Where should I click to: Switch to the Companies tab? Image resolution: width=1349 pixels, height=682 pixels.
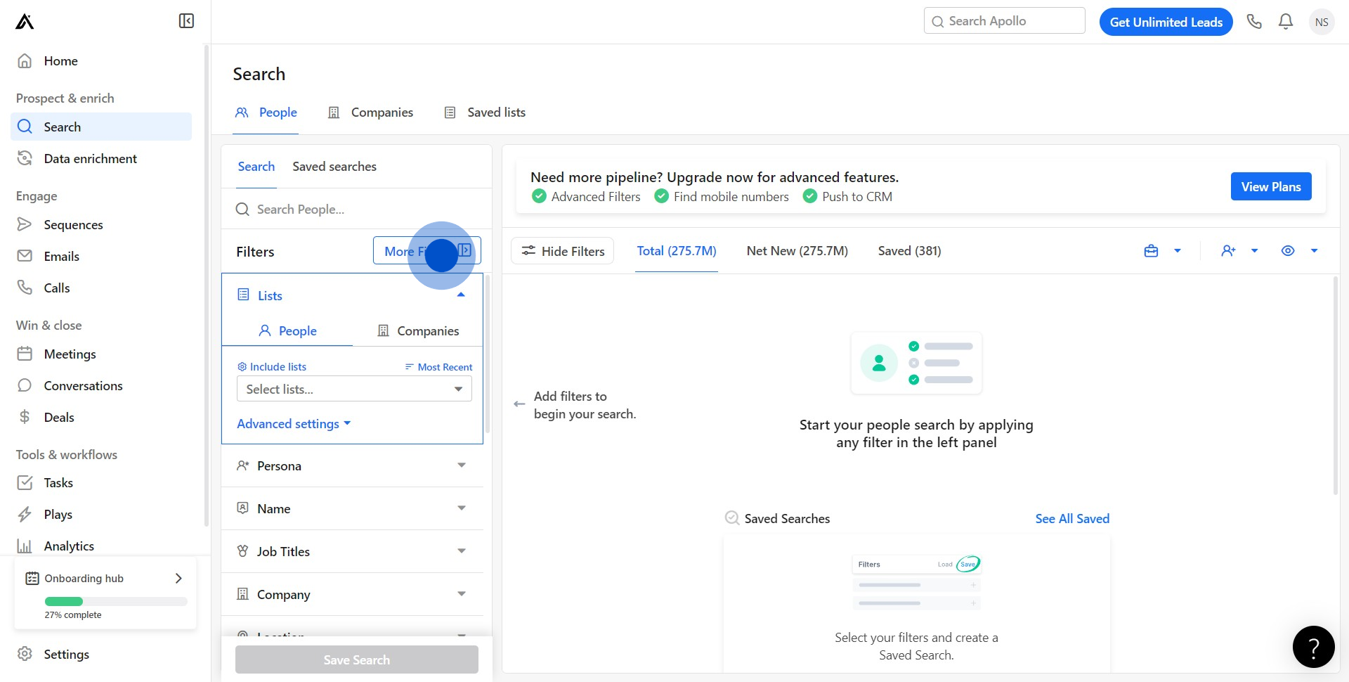(371, 112)
